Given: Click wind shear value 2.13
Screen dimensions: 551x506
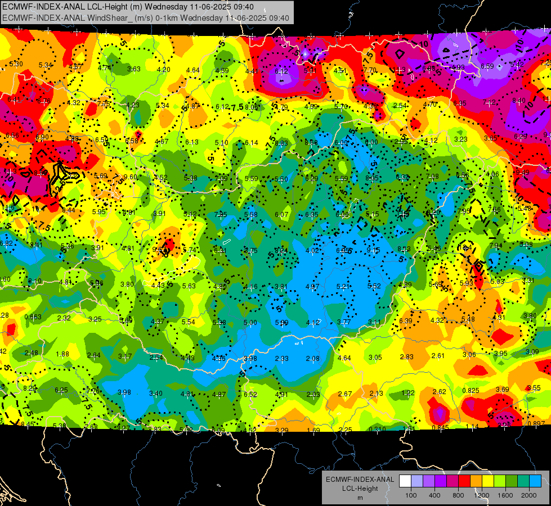Looking at the screenshot, I should [x=376, y=393].
